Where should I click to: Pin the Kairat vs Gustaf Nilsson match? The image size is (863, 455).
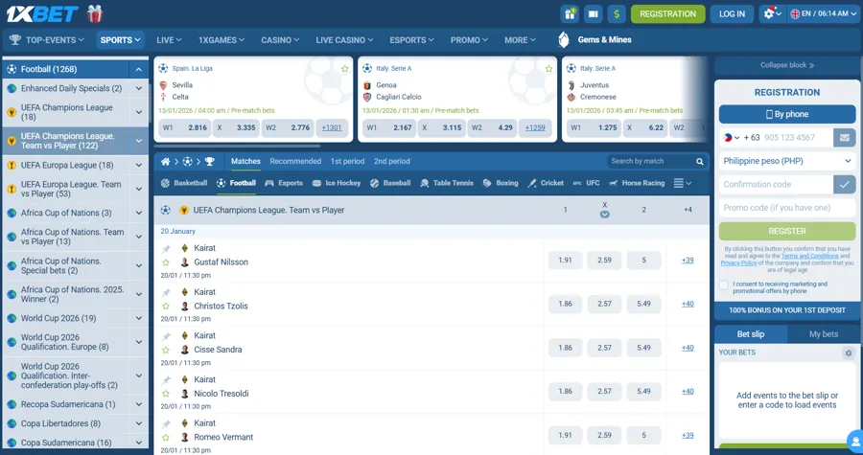(166, 249)
